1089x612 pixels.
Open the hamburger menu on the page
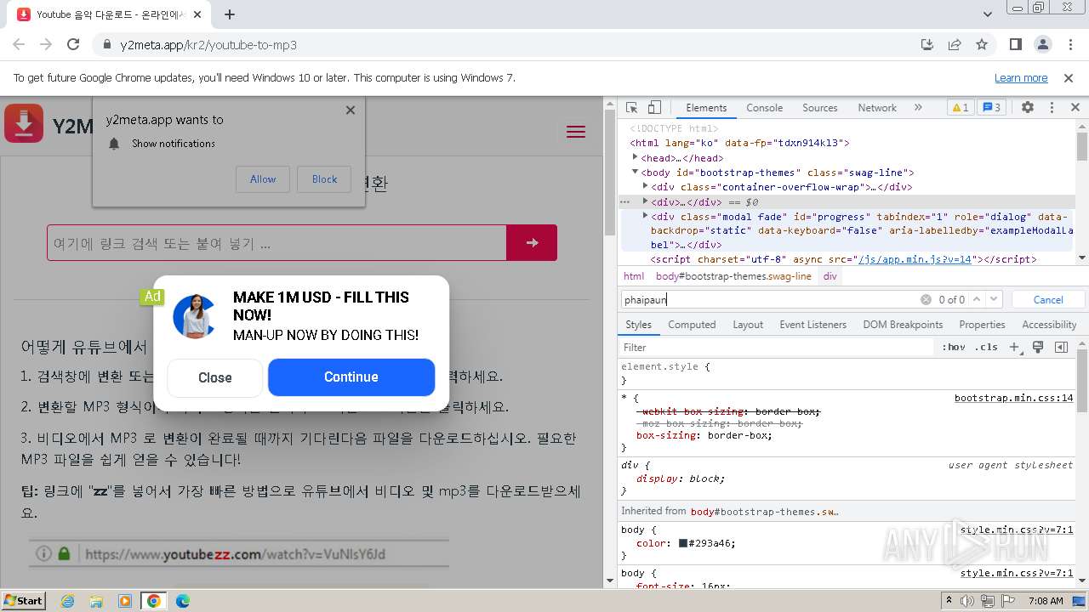point(576,132)
